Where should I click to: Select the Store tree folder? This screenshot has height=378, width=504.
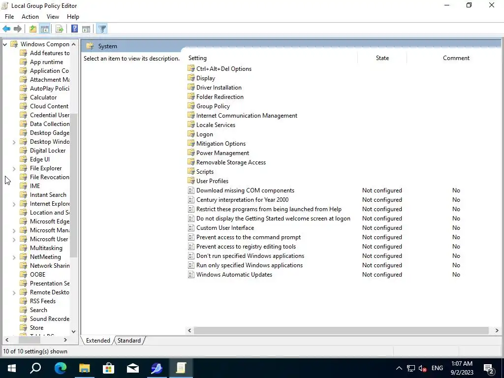(36, 327)
